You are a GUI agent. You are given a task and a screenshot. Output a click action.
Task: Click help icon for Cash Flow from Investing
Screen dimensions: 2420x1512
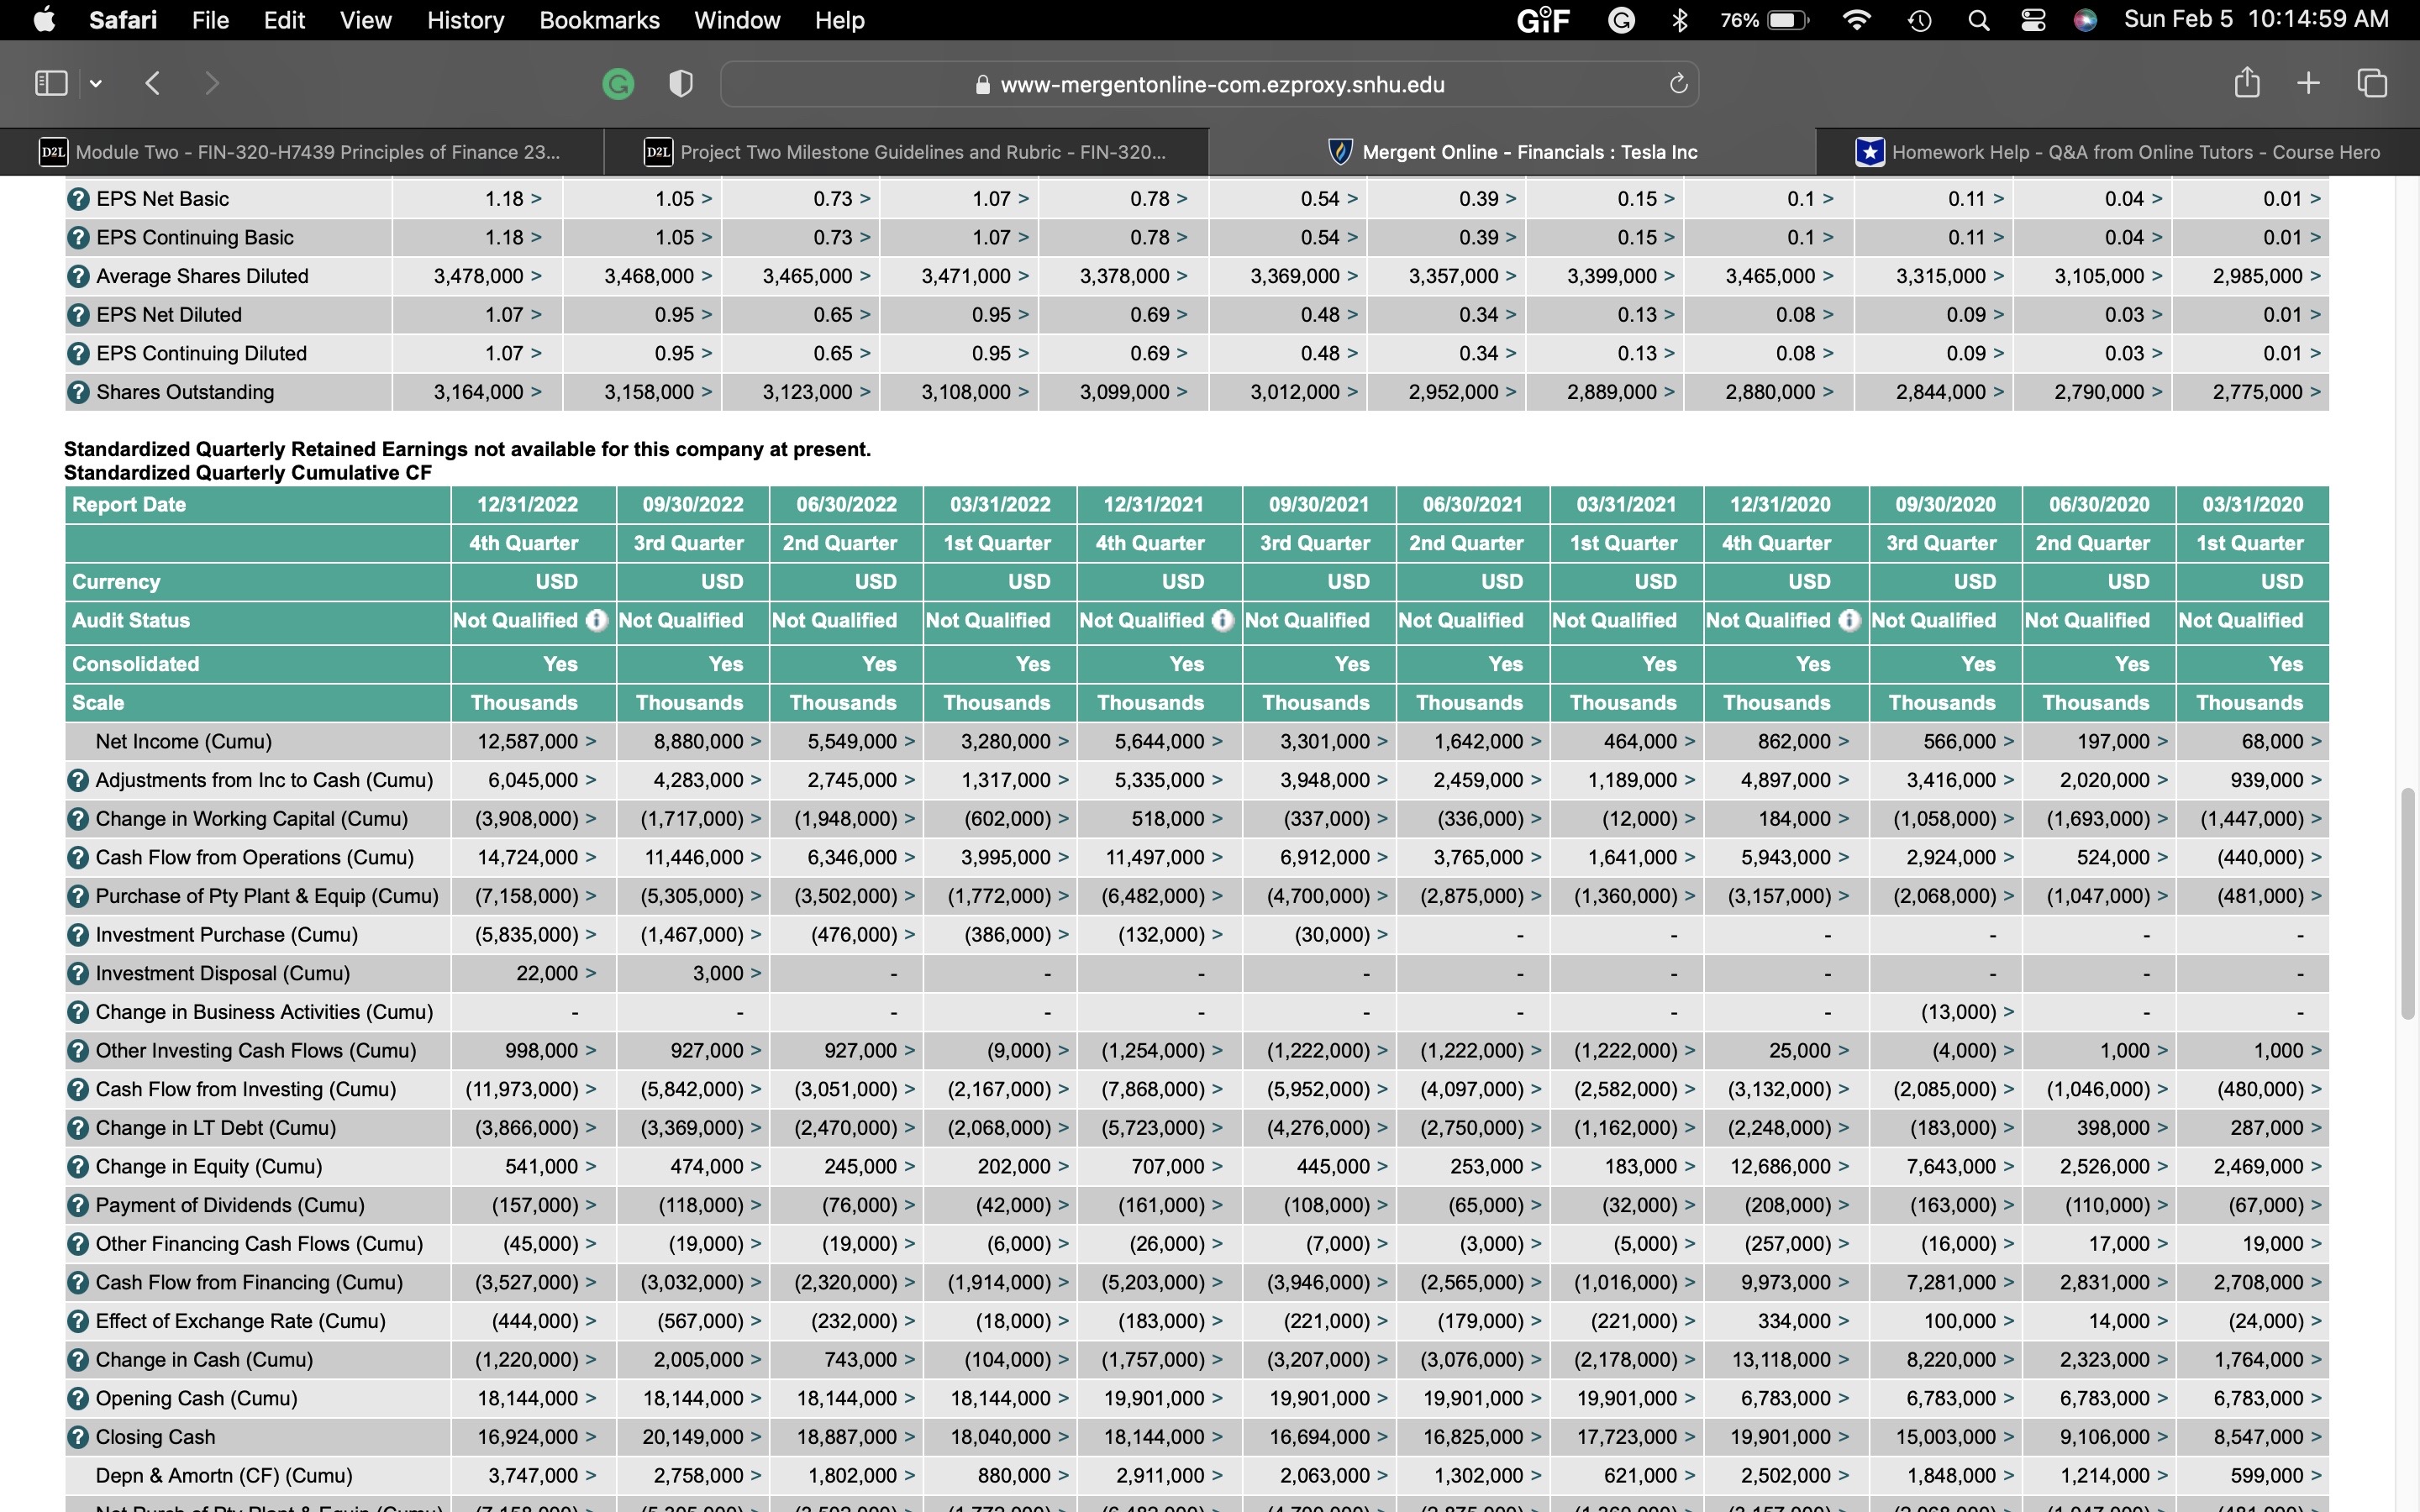78,1090
